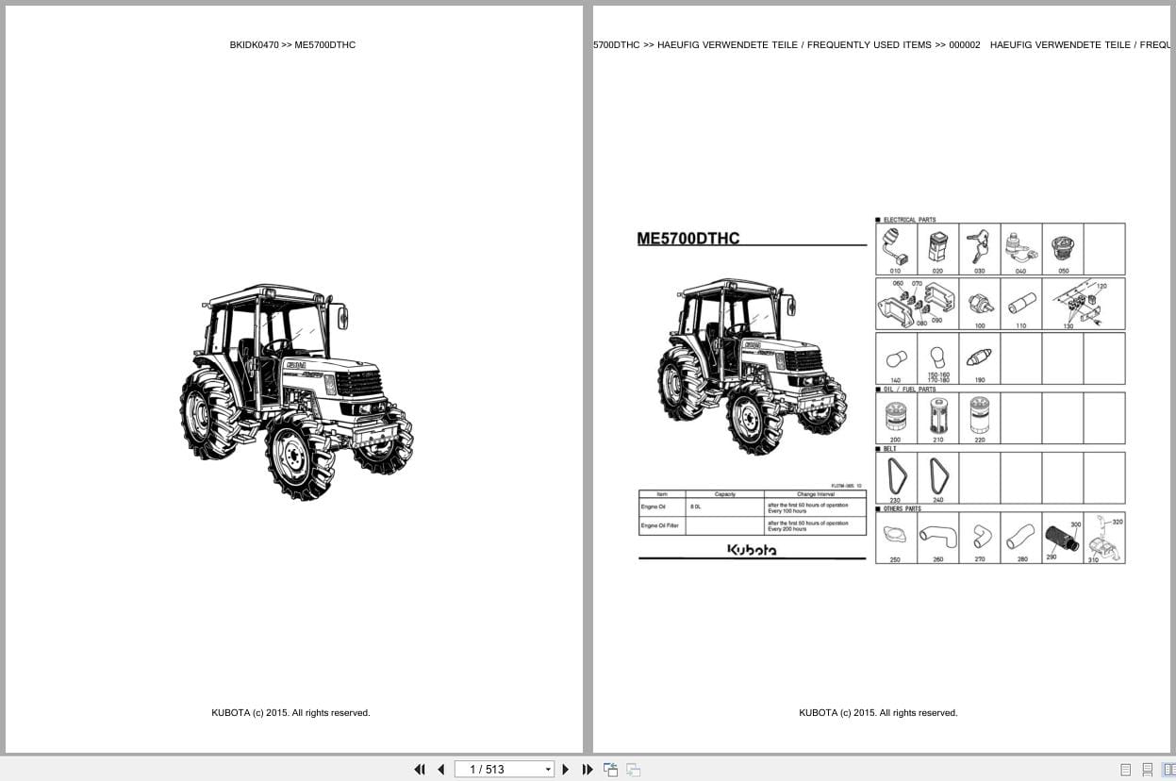1176x781 pixels.
Task: Select electrical part 040 image
Action: [x=1020, y=248]
